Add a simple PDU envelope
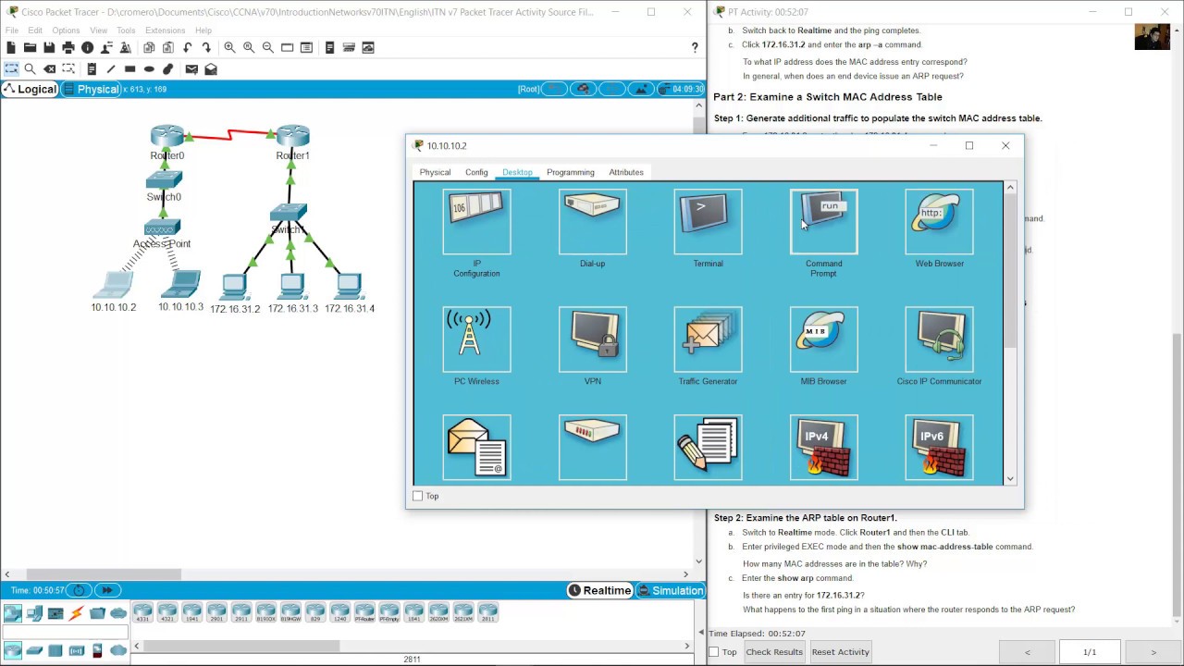Viewport: 1184px width, 666px height. pyautogui.click(x=191, y=68)
